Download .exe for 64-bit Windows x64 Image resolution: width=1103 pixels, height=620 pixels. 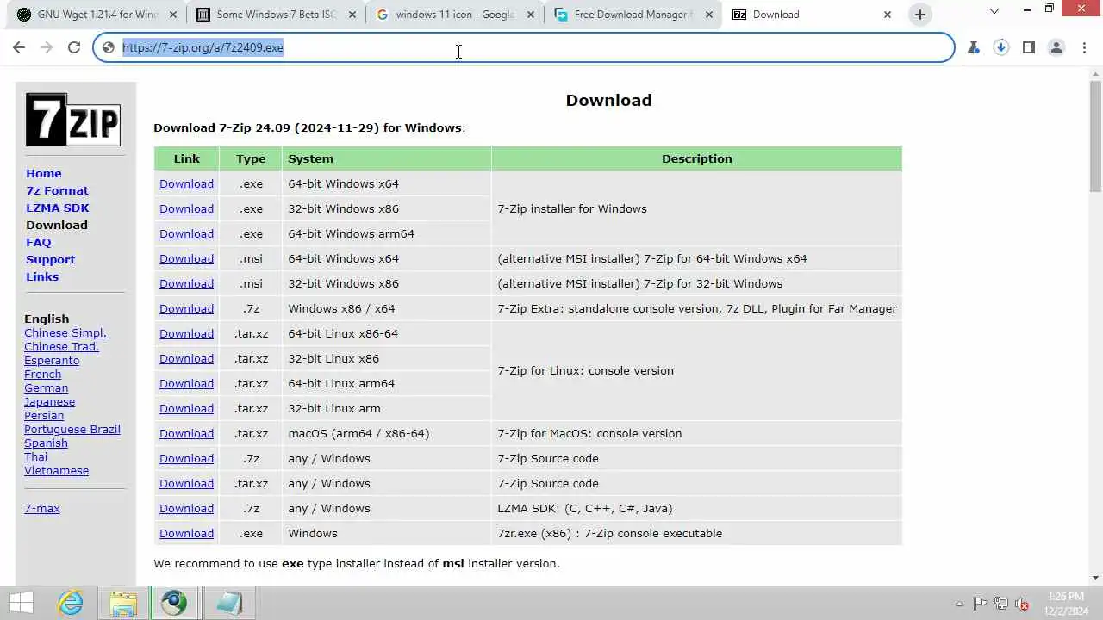pos(186,183)
